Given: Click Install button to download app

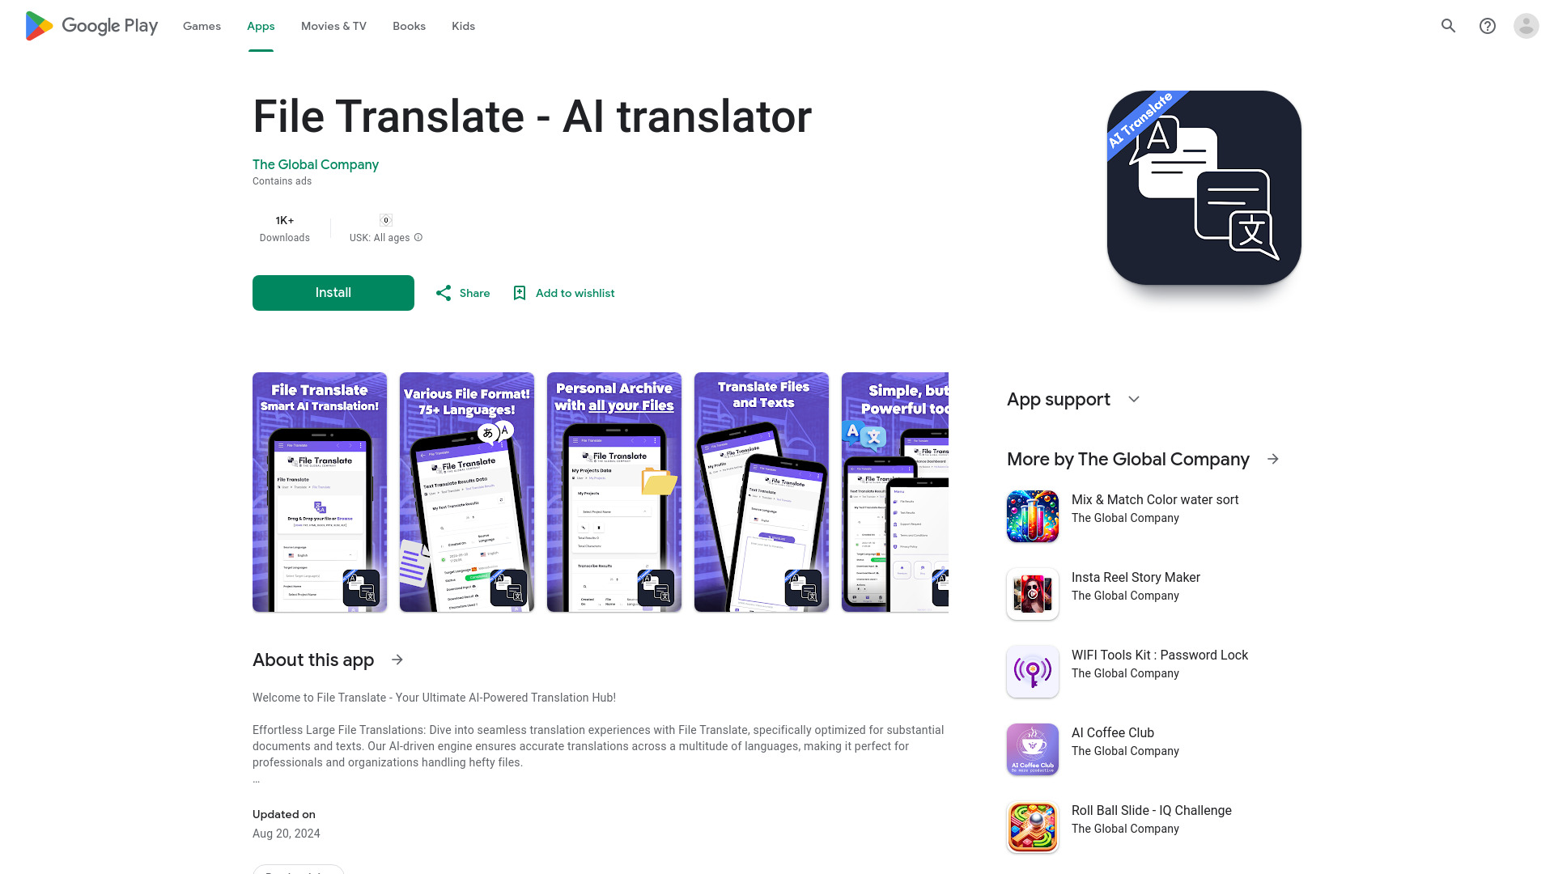Looking at the screenshot, I should tap(333, 292).
